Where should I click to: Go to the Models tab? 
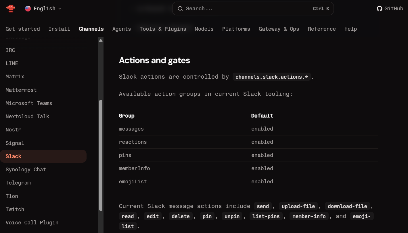pos(204,29)
